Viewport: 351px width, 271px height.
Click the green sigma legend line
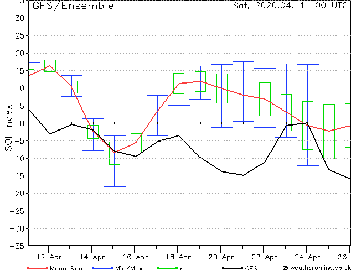click(168, 268)
